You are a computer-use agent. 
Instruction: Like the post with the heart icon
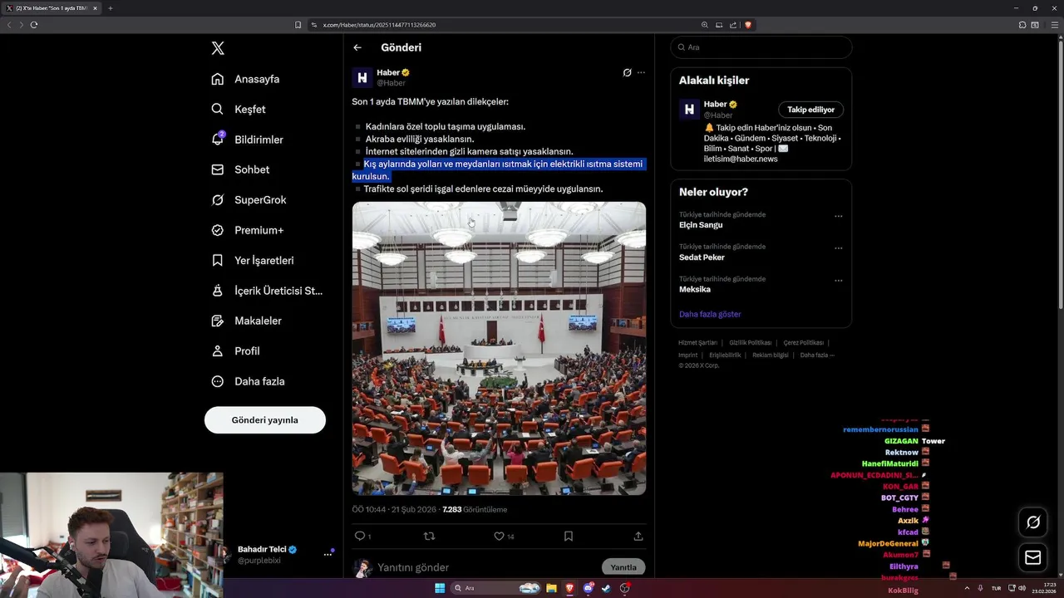[x=499, y=537]
